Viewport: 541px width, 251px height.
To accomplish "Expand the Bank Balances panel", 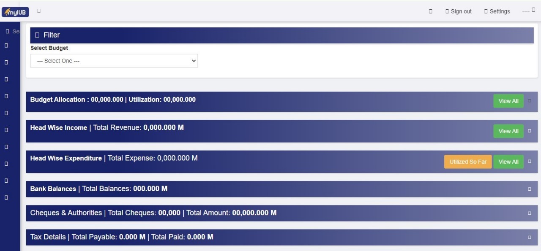I will point(530,189).
